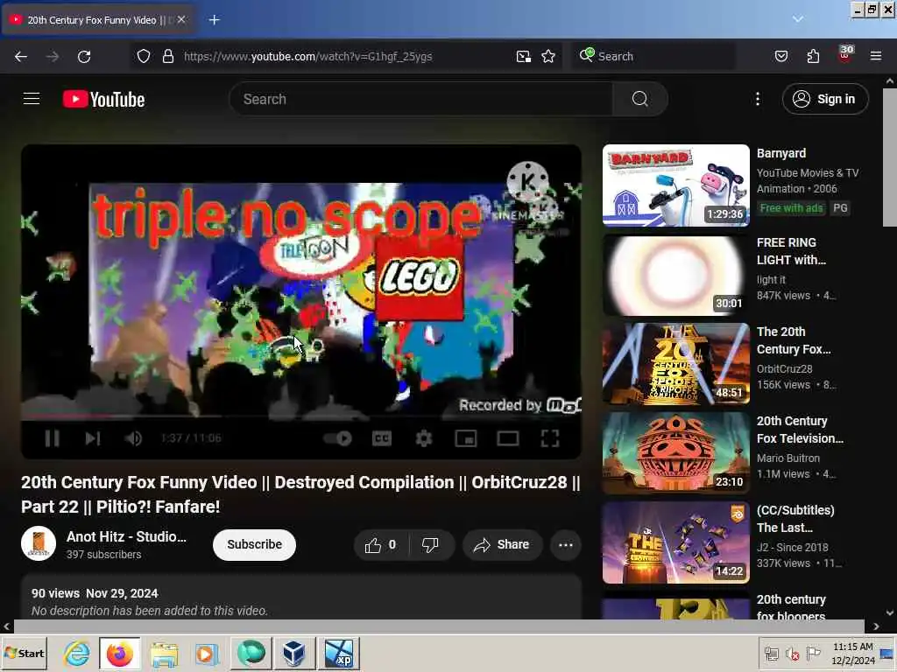Click the vertical page scrollbar

[x=890, y=157]
